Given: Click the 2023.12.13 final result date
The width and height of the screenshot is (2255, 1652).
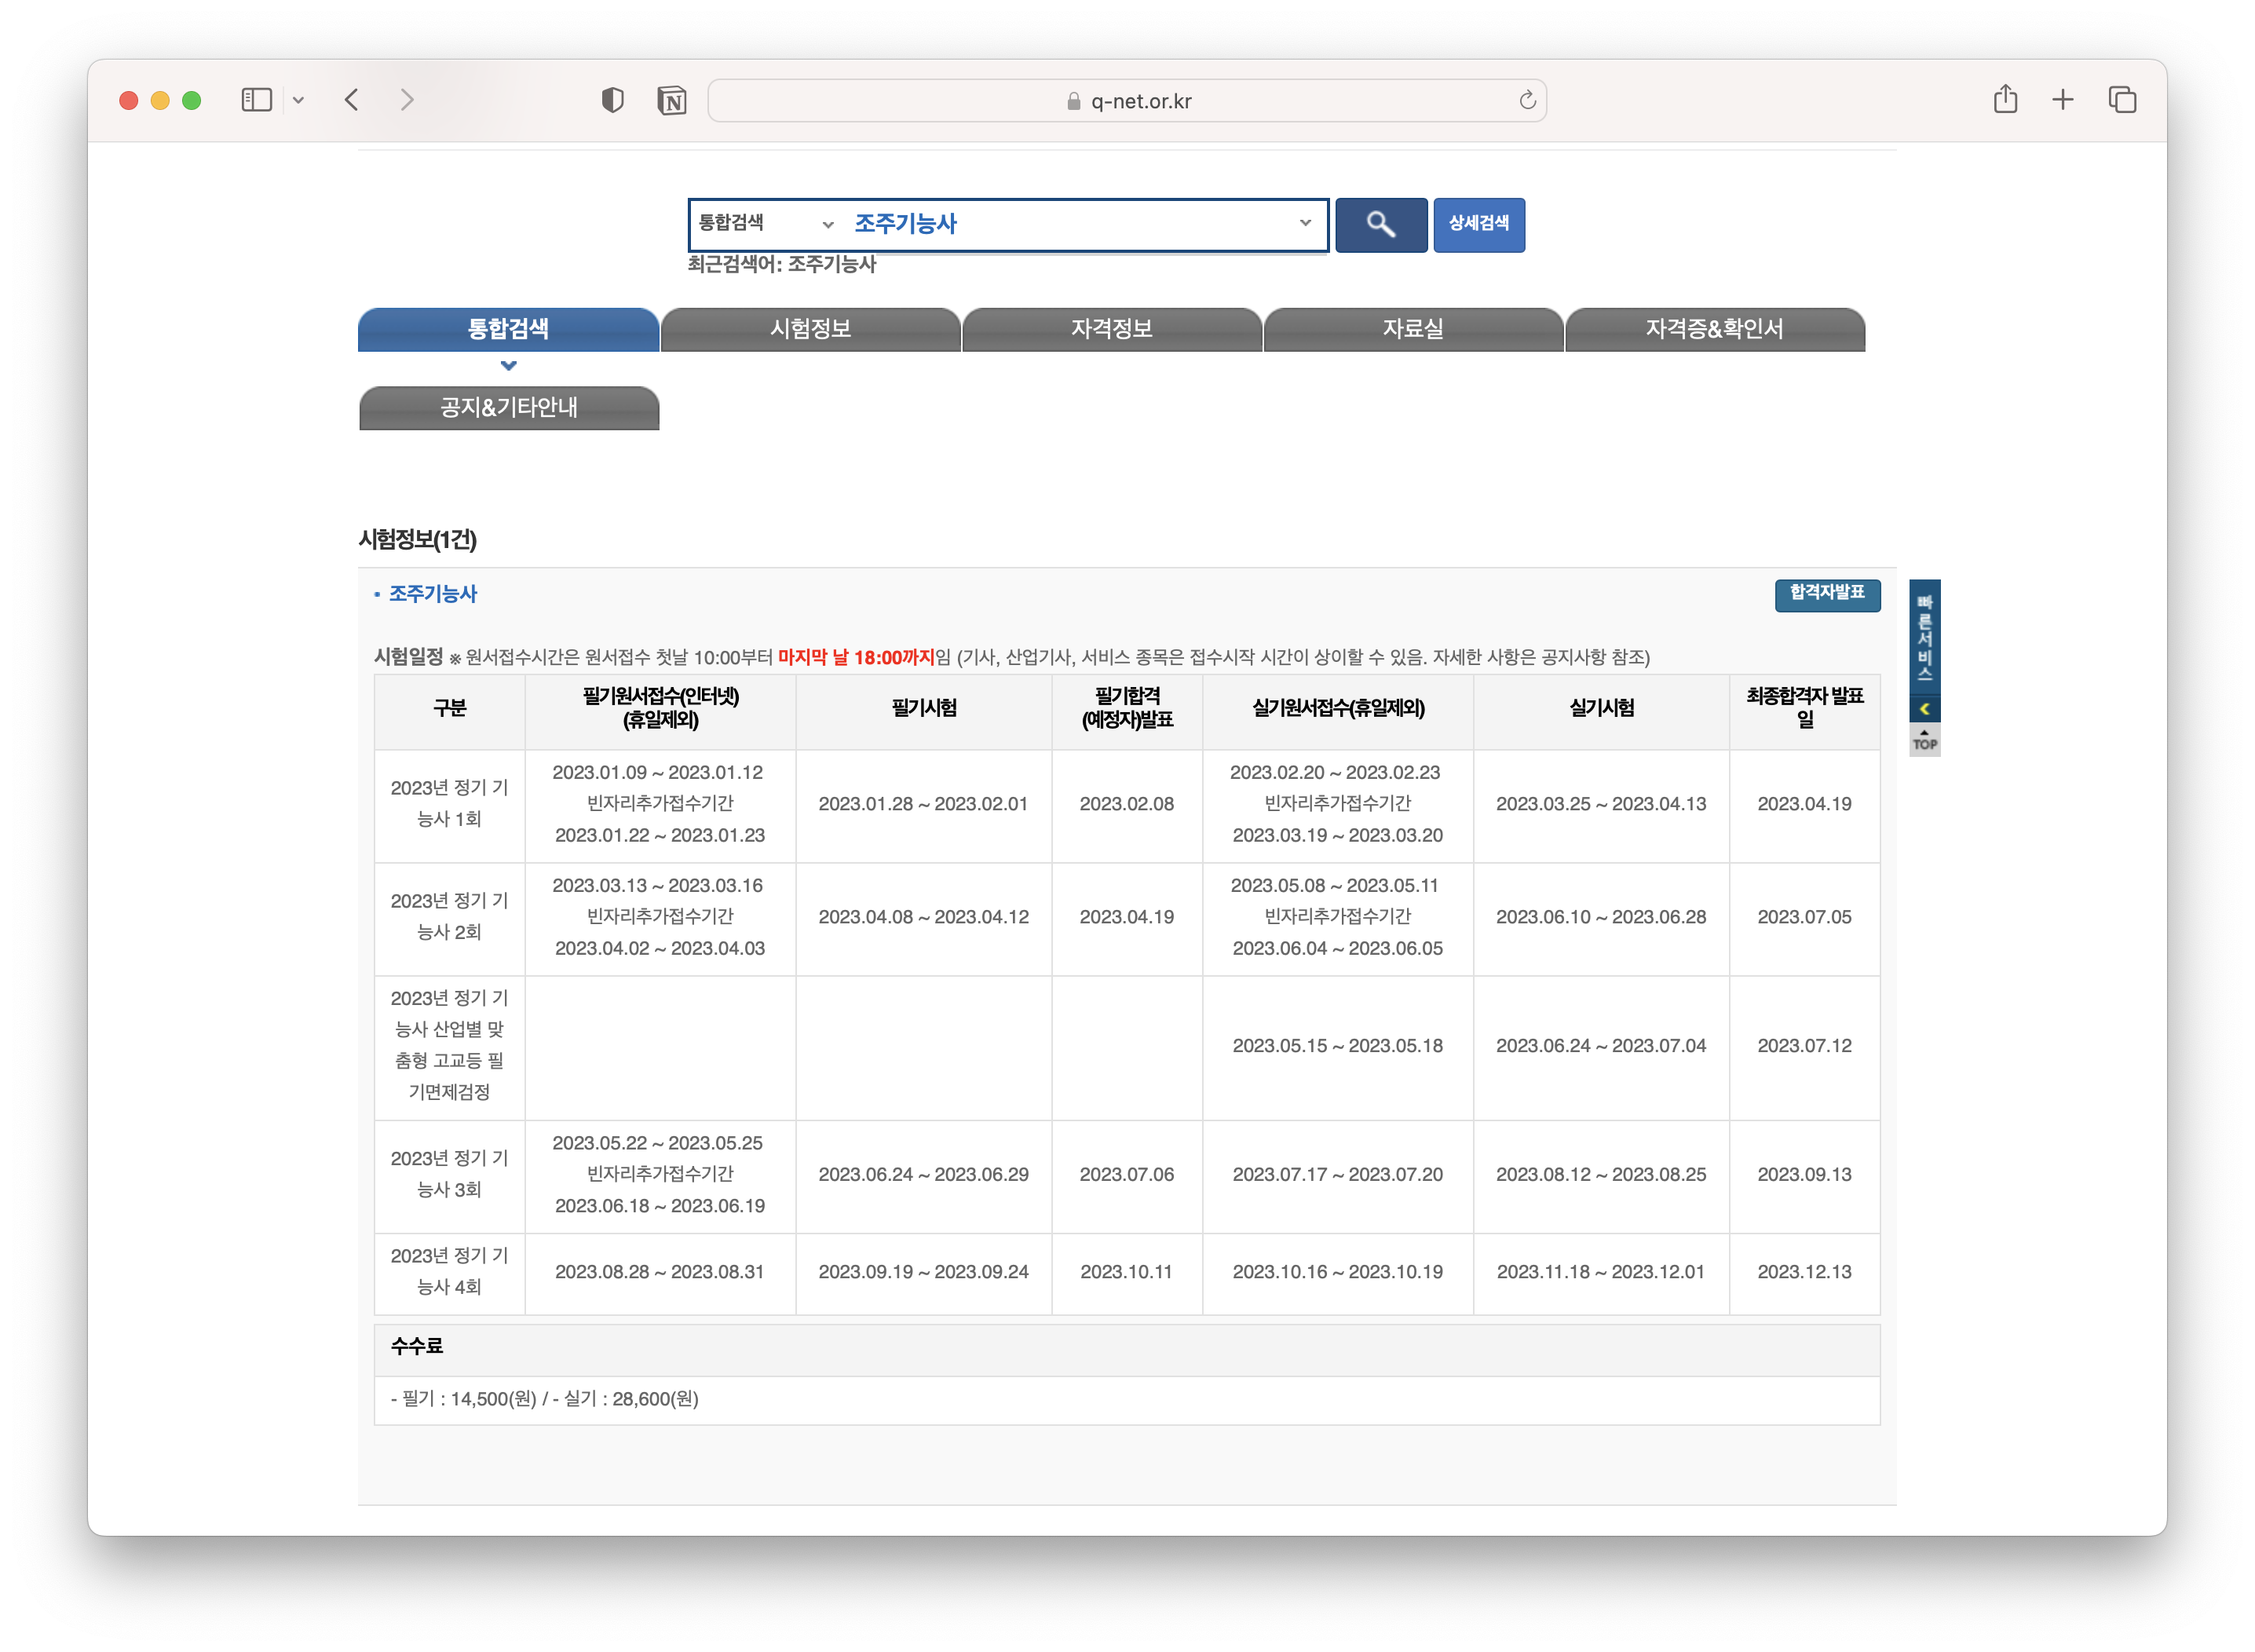Looking at the screenshot, I should (x=1804, y=1272).
